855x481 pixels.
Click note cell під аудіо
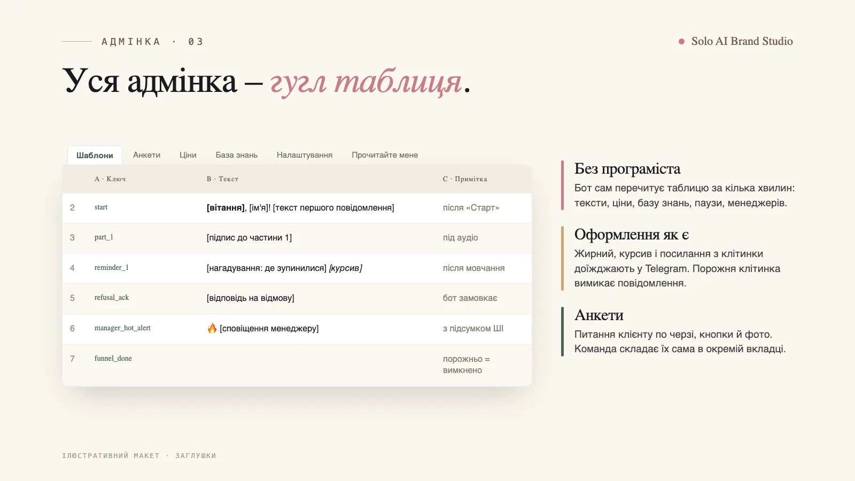(x=460, y=238)
